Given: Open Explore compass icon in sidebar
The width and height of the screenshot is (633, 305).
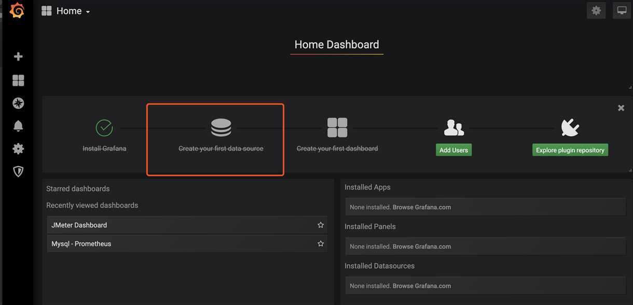Looking at the screenshot, I should click(18, 103).
